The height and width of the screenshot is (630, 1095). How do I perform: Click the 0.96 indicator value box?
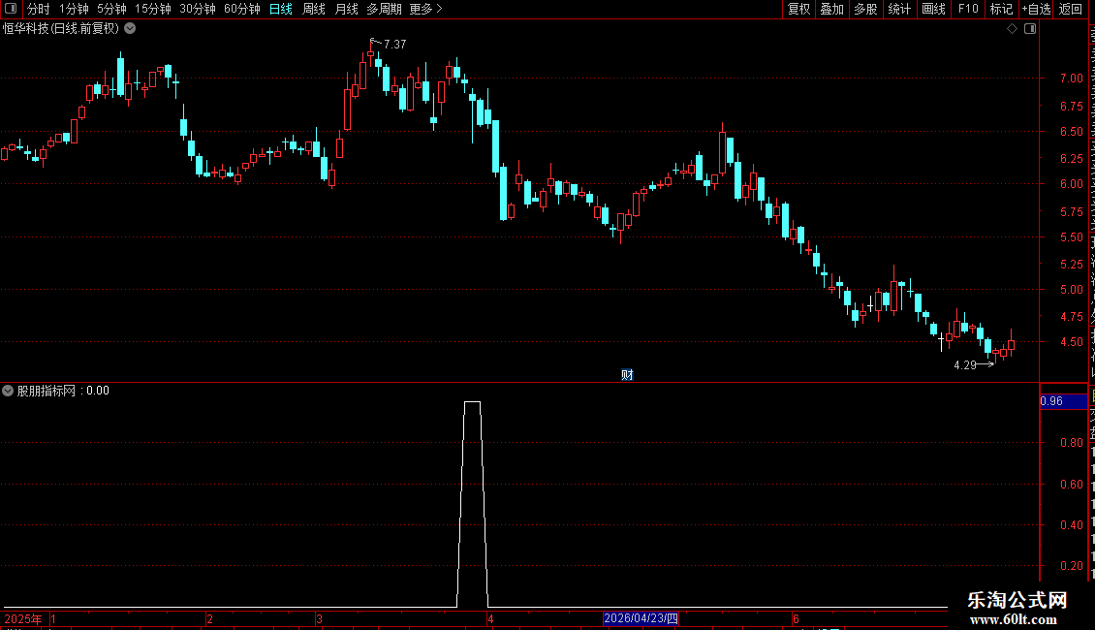[1064, 401]
